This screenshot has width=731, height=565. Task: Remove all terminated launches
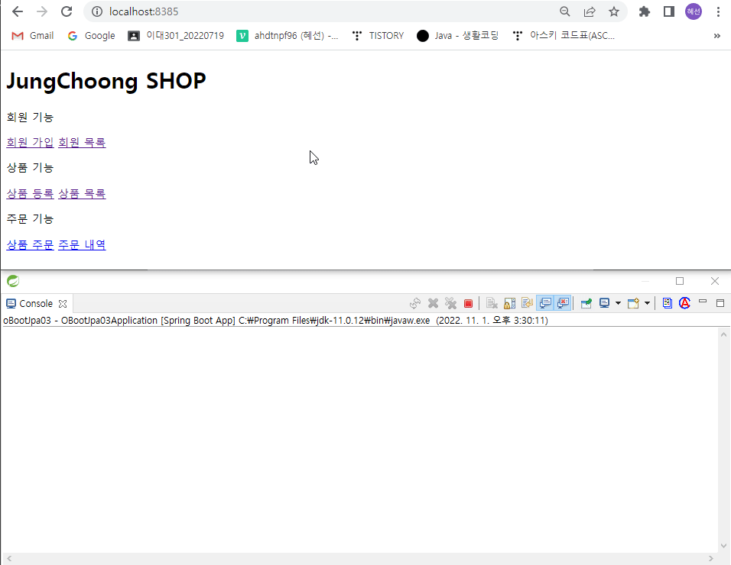[x=451, y=303]
